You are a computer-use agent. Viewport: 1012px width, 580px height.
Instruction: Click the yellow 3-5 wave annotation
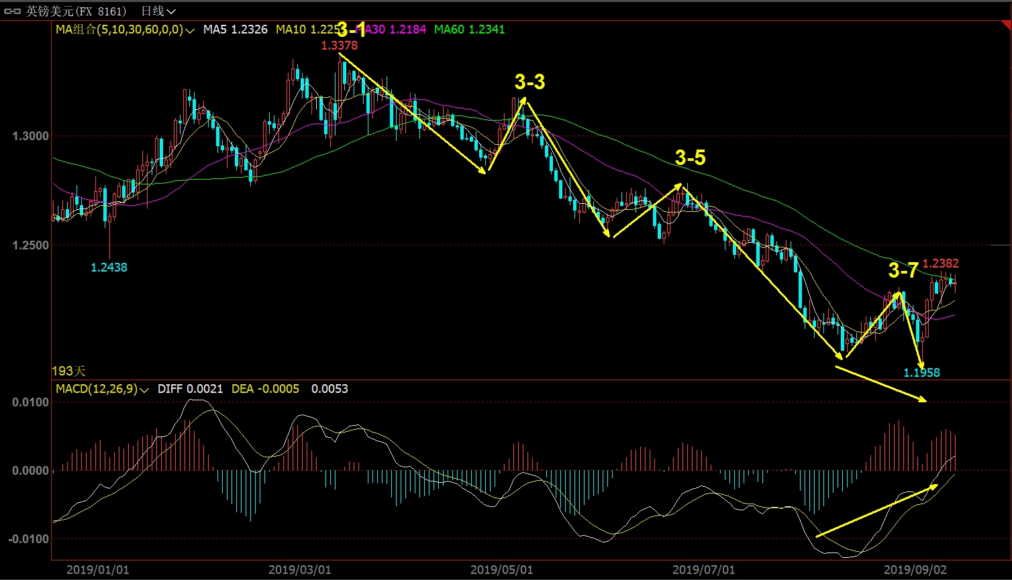(690, 158)
